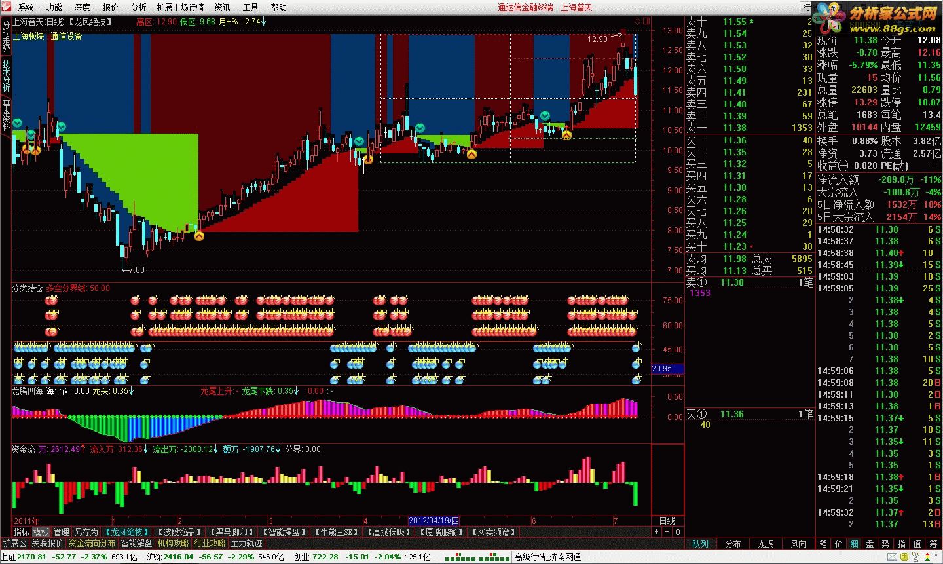943x564 pixels.
Task: Select the 【龙凤绝技】 template tab
Action: pyautogui.click(x=126, y=532)
